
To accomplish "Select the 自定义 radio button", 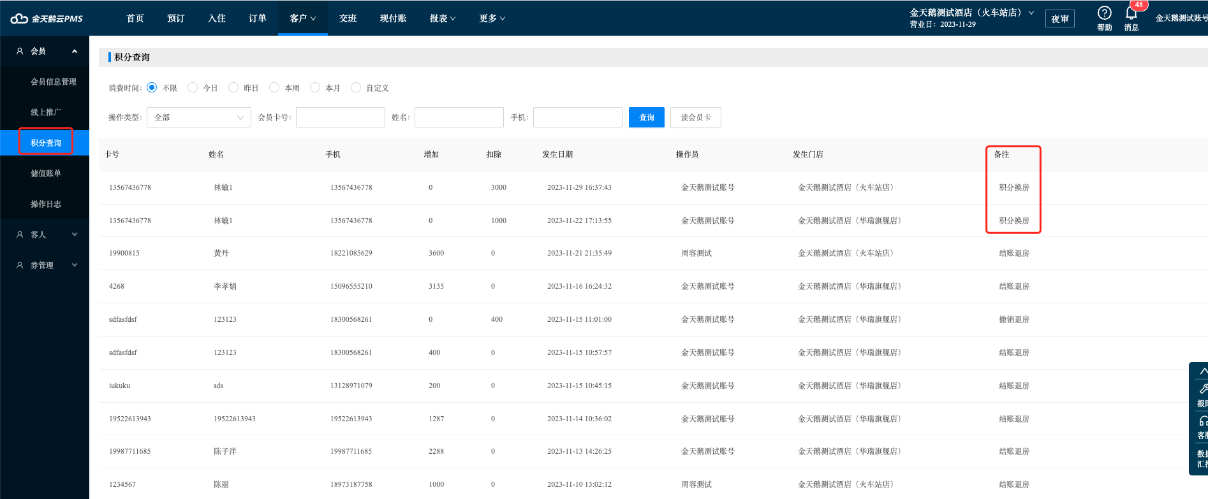I will (356, 87).
